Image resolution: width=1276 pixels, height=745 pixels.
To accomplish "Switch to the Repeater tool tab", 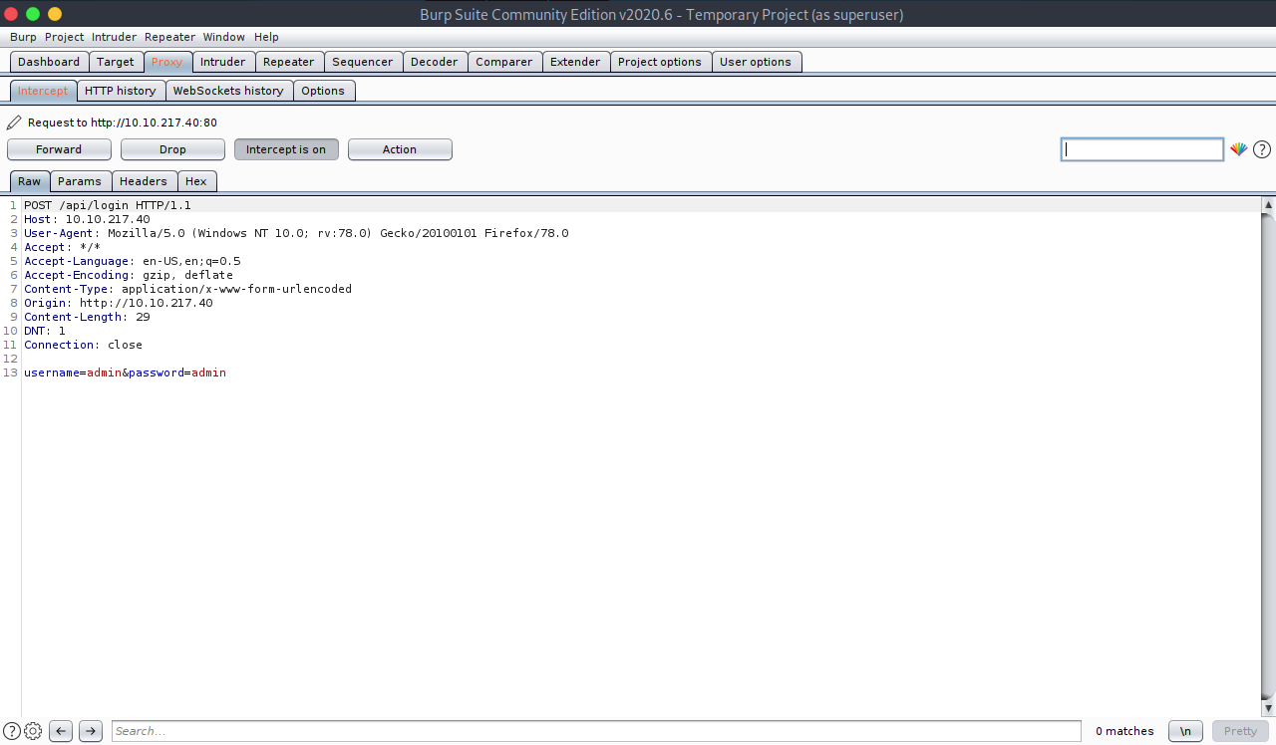I will point(289,62).
